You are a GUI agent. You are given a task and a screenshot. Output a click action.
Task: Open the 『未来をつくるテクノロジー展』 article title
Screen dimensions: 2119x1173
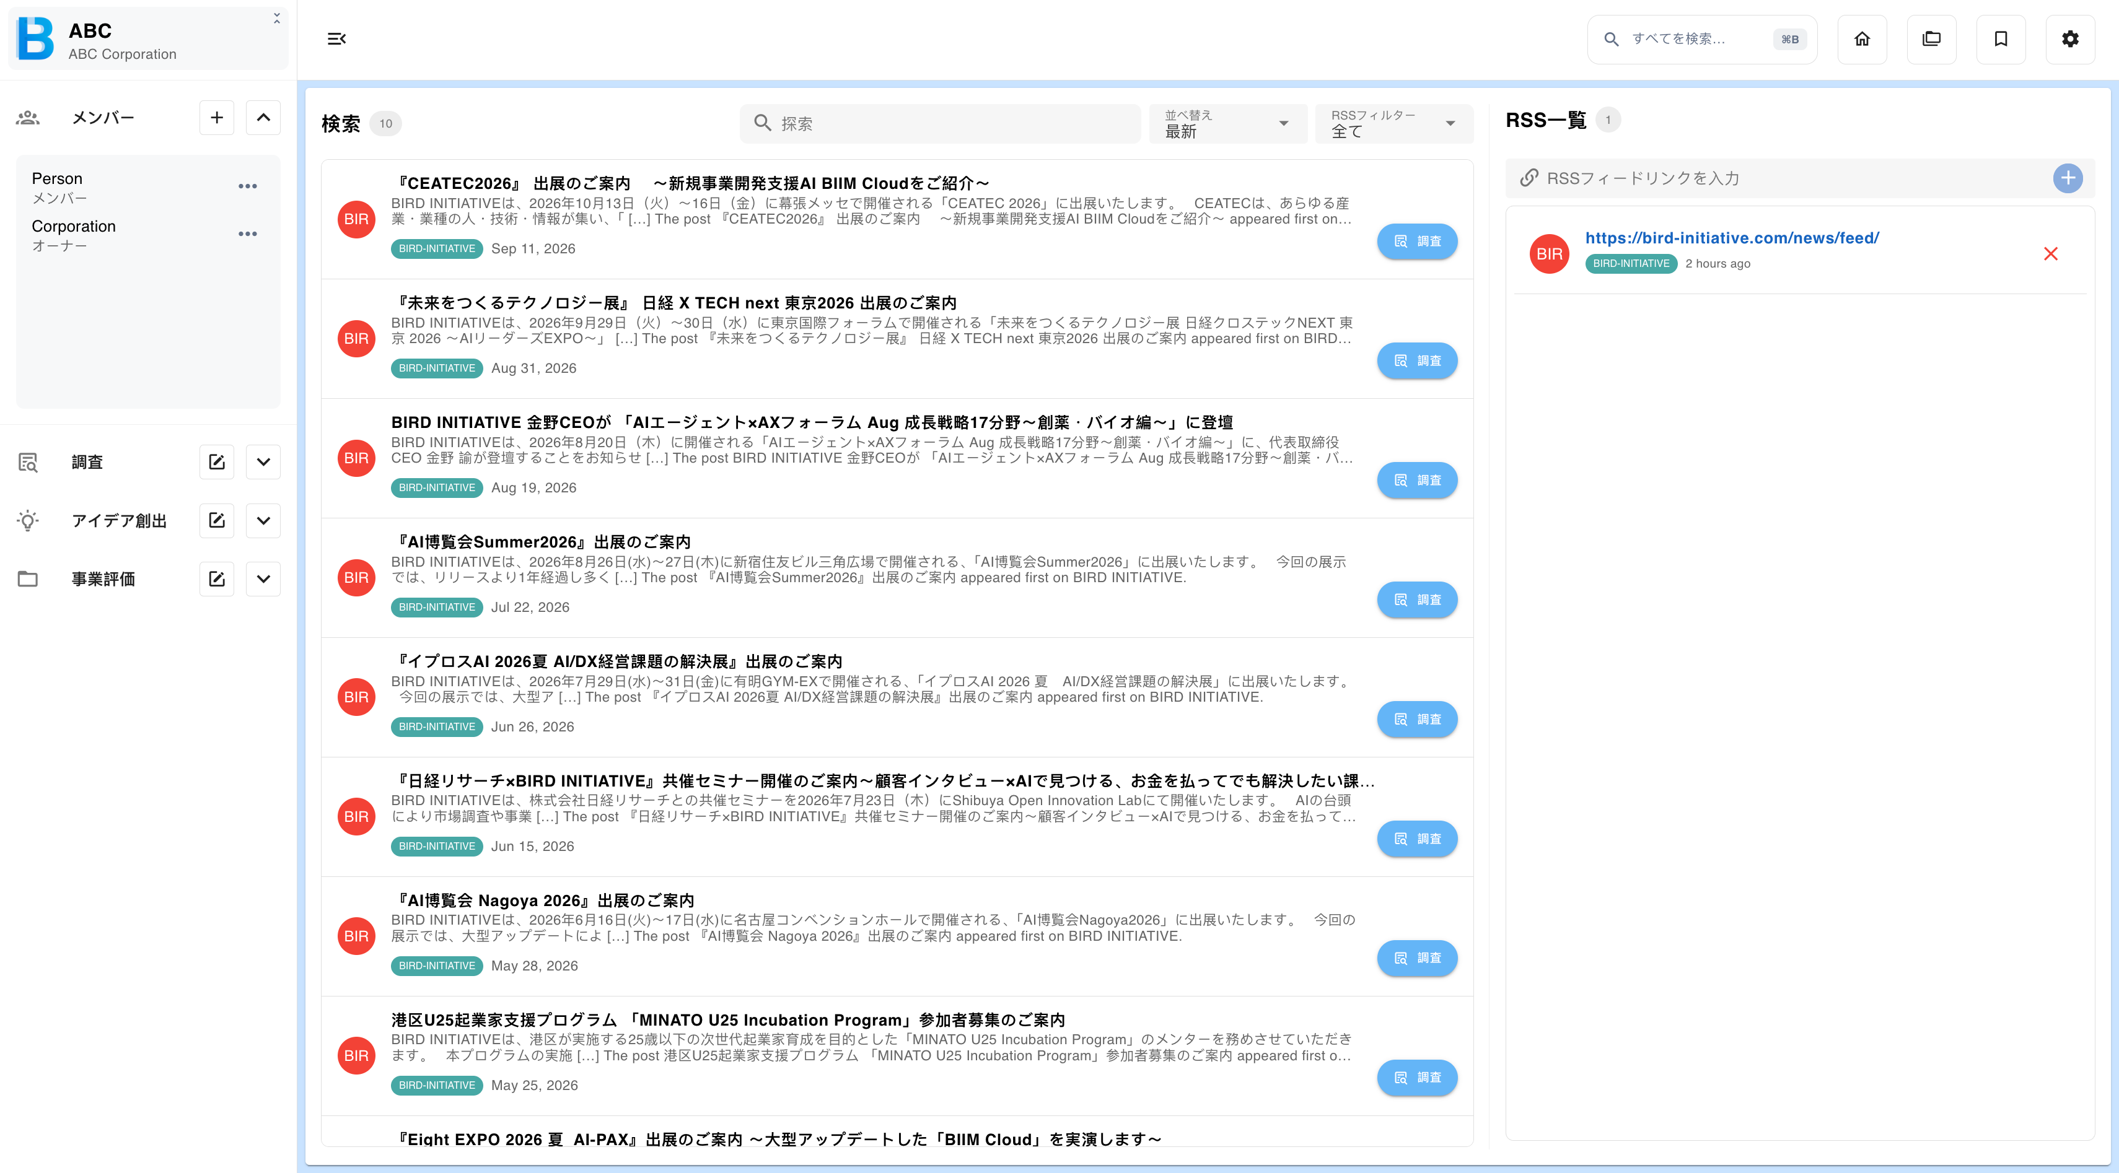[x=673, y=303]
